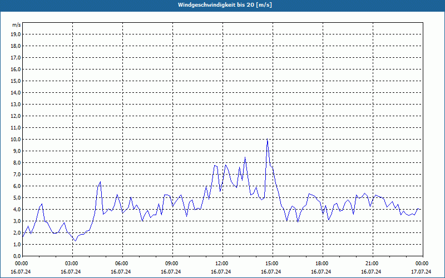
Task: Click the 6,0 y-axis label
Action: [x=17, y=186]
